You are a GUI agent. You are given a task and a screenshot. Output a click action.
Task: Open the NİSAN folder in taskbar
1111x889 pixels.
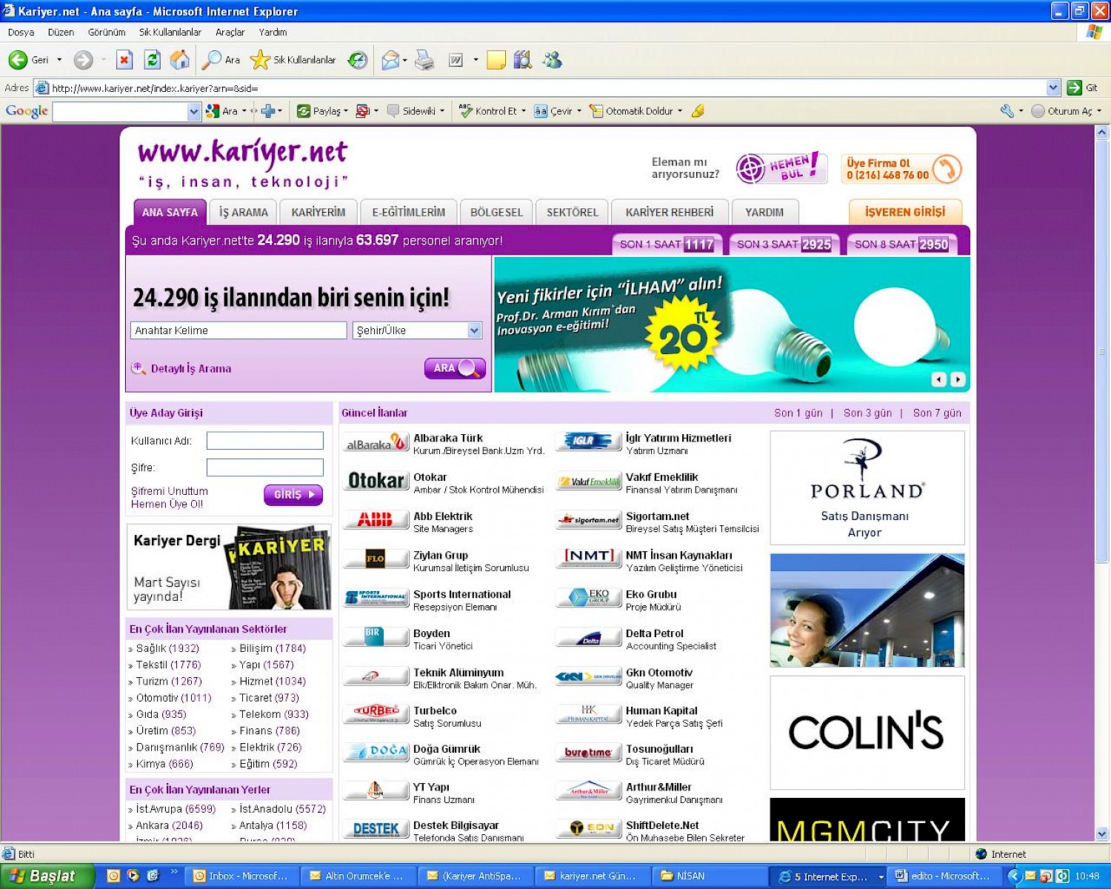point(690,876)
